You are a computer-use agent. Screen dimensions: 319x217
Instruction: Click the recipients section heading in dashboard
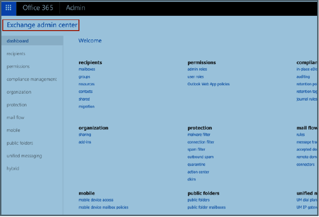click(91, 63)
